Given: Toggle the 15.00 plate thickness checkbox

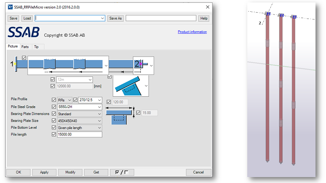Looking at the screenshot, I should [x=139, y=113].
